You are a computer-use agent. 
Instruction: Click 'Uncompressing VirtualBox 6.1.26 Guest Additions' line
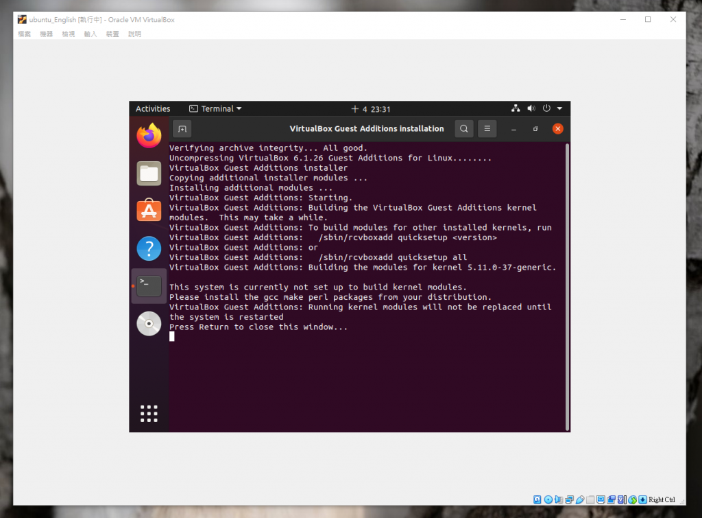(x=330, y=158)
